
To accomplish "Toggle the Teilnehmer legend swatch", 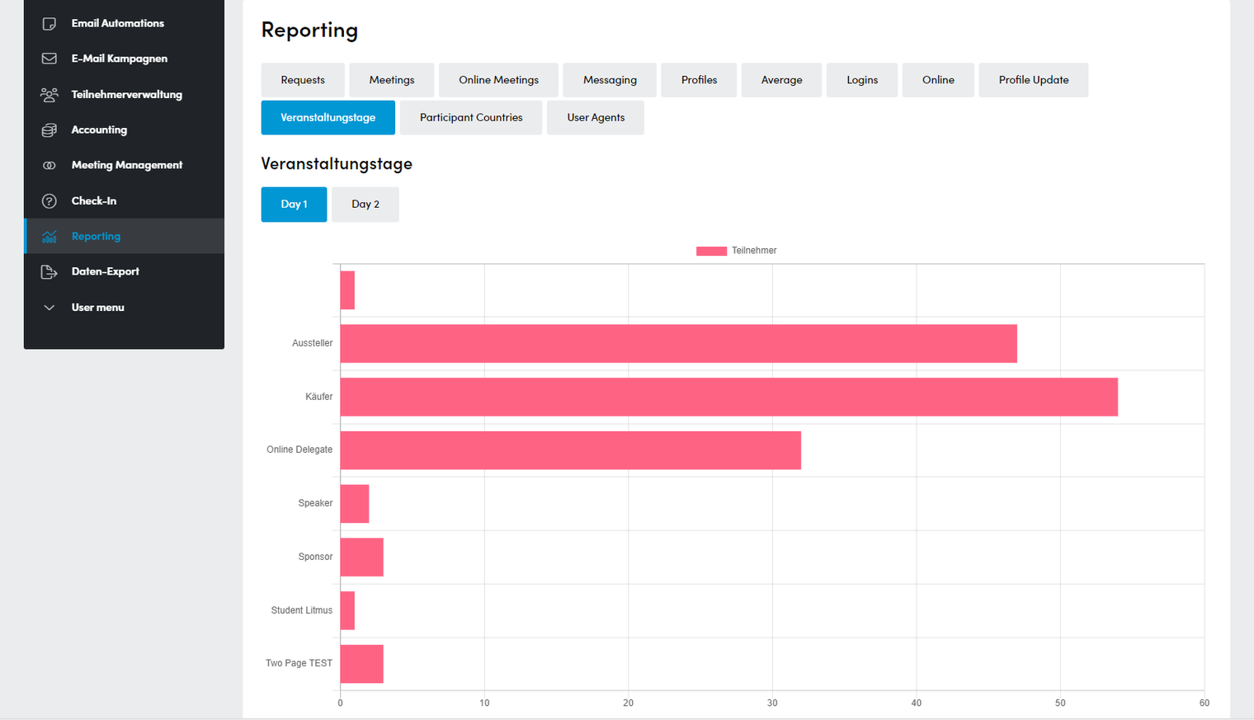I will (711, 251).
